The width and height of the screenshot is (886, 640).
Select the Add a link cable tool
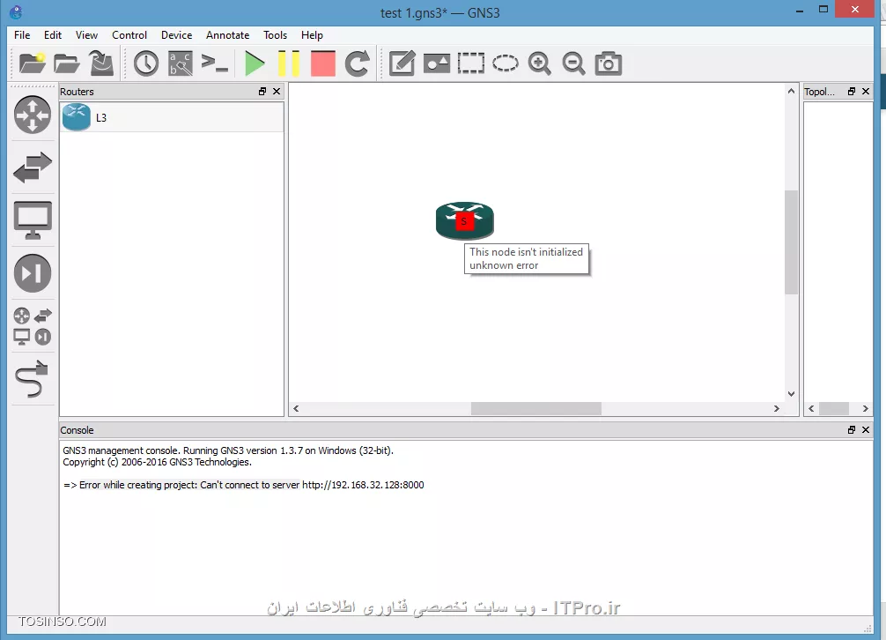(33, 378)
